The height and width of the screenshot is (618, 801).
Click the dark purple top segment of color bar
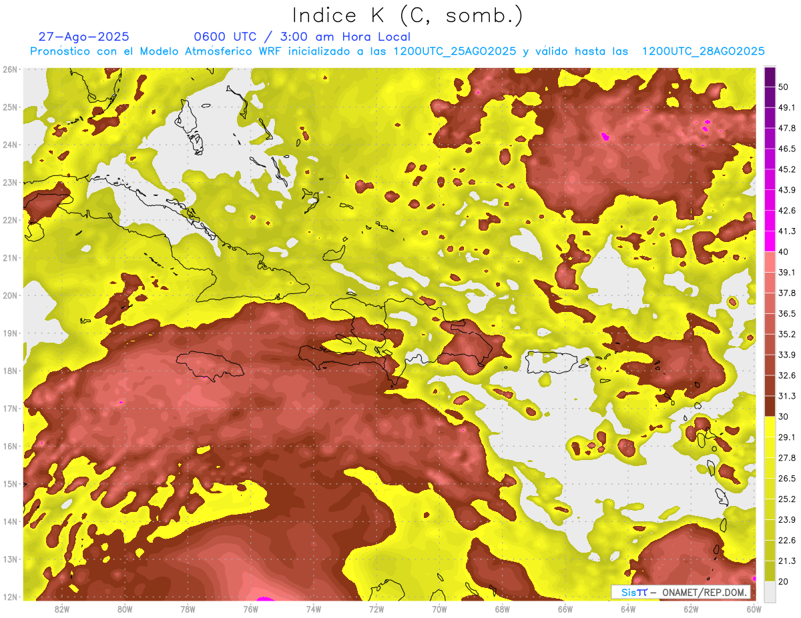coord(770,77)
